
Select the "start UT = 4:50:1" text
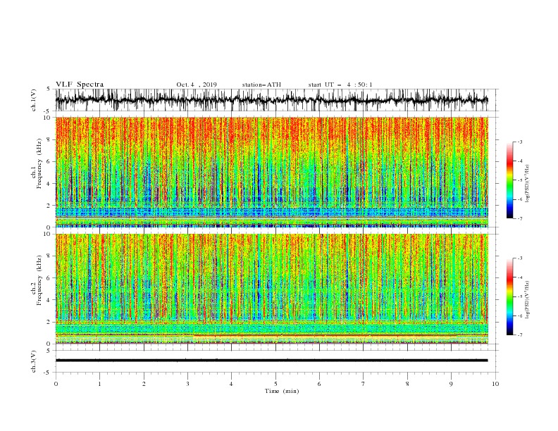[x=340, y=85]
